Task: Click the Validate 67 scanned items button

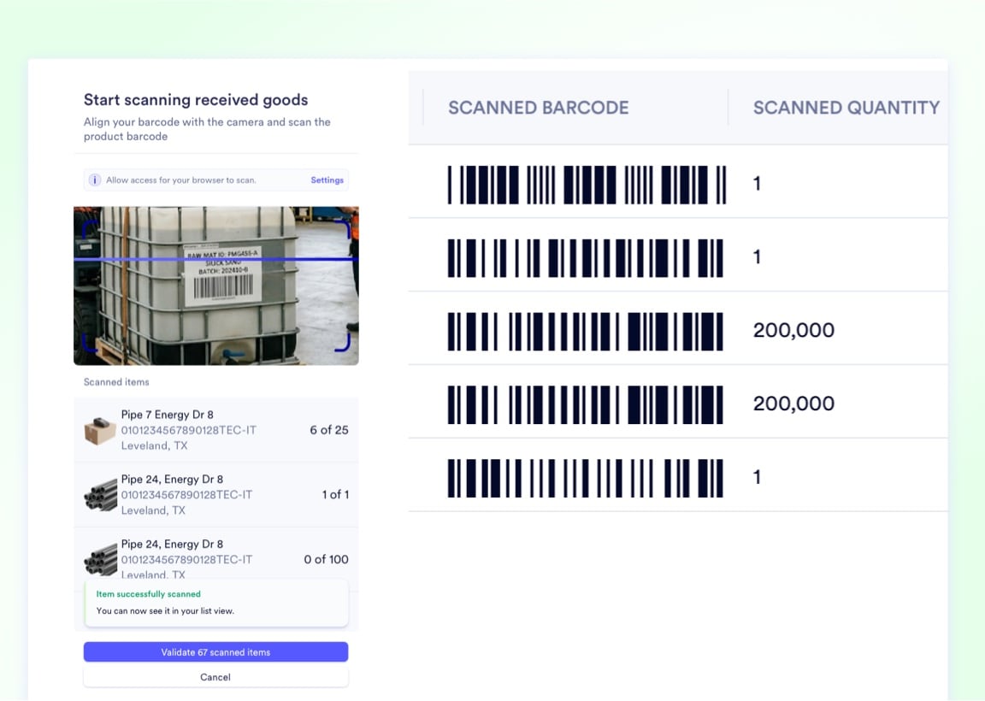Action: (x=215, y=652)
